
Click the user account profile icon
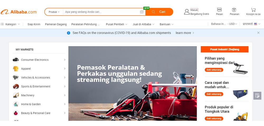coord(187,12)
